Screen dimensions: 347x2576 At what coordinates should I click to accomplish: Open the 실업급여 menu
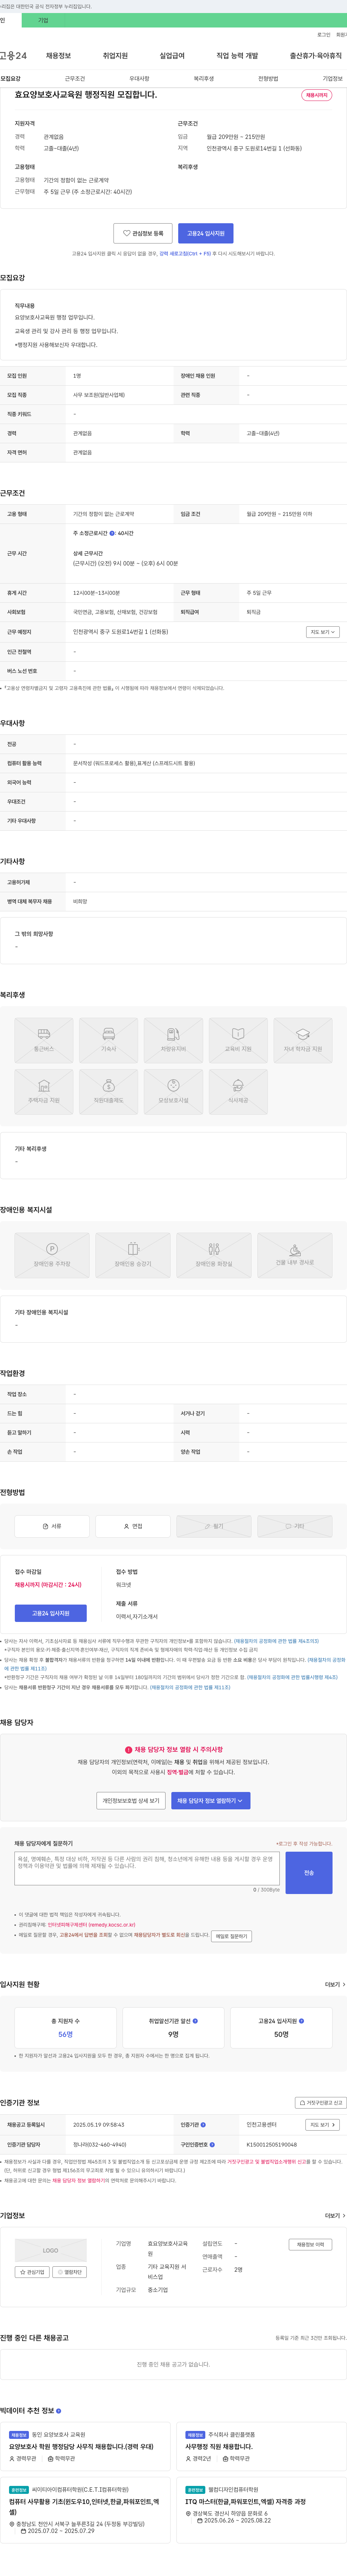[x=172, y=56]
